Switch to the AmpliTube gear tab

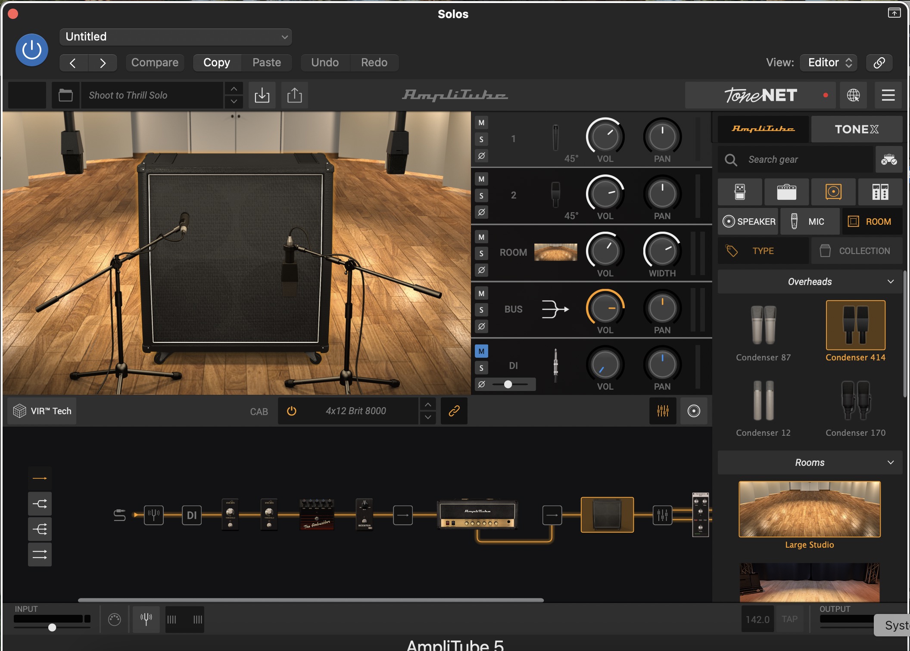point(763,129)
